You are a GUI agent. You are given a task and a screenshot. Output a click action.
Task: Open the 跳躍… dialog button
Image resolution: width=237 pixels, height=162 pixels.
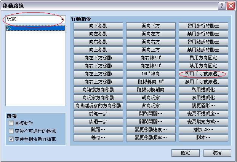click(98, 130)
